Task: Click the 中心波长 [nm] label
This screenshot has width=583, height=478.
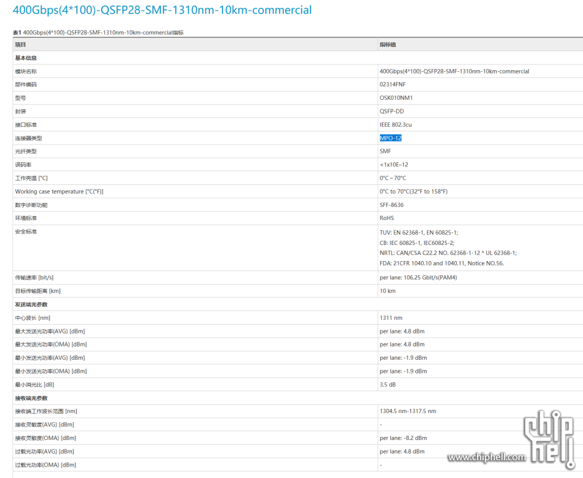Action: click(32, 318)
